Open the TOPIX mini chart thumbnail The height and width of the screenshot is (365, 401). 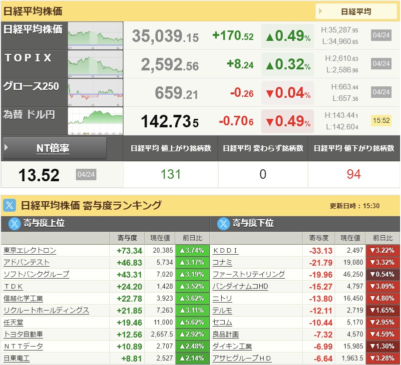(x=95, y=64)
